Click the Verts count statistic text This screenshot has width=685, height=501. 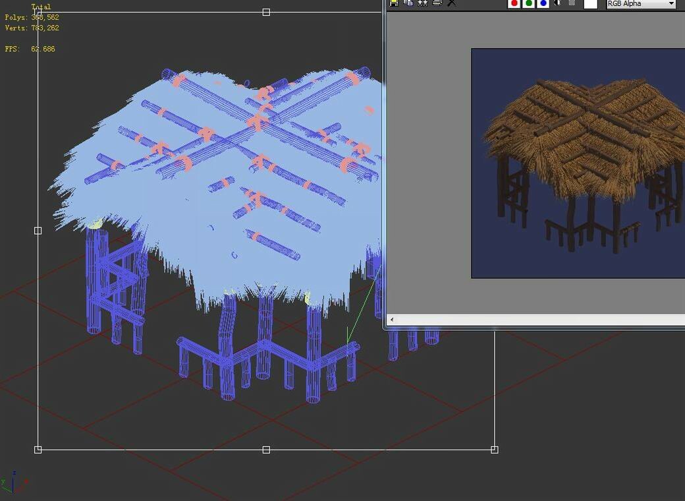32,28
